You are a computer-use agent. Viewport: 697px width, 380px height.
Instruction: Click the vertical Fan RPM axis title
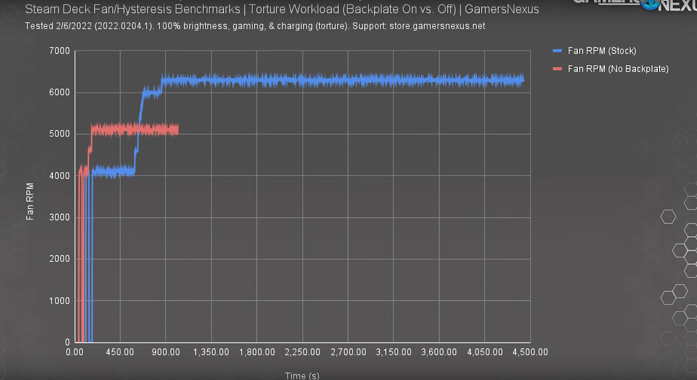[30, 201]
